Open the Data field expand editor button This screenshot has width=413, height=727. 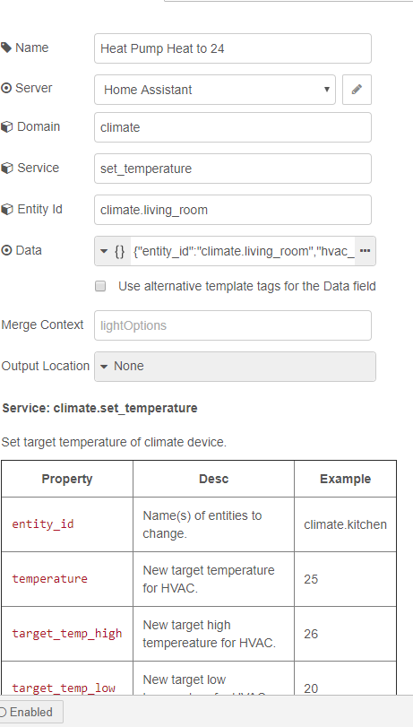(x=366, y=251)
